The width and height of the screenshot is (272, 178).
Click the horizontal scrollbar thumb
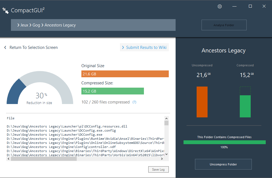[44, 159]
